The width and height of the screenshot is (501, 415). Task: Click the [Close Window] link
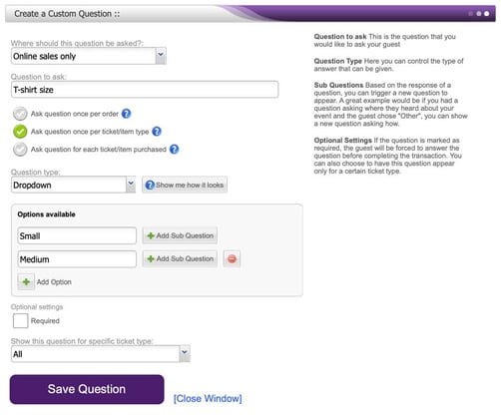click(208, 398)
